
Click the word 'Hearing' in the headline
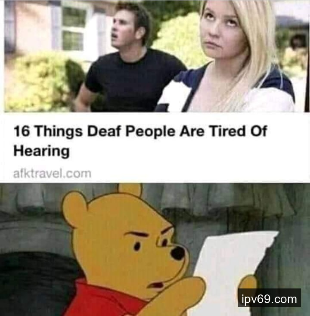tap(41, 152)
